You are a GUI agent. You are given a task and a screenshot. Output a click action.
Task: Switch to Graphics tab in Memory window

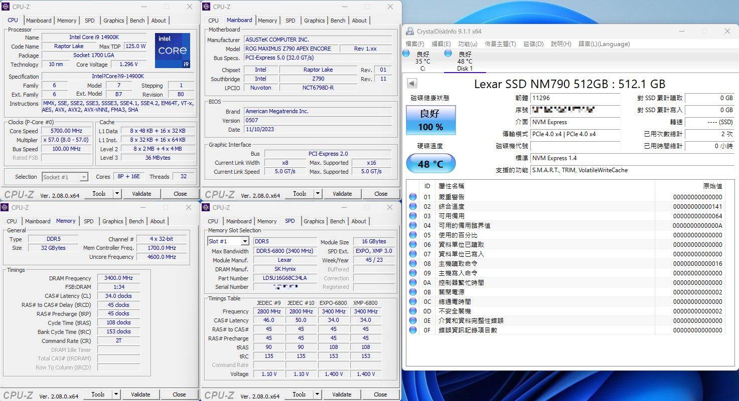[113, 221]
